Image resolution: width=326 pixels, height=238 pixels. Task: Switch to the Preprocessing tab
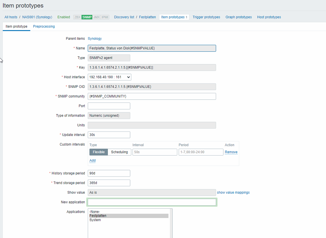coord(44,26)
